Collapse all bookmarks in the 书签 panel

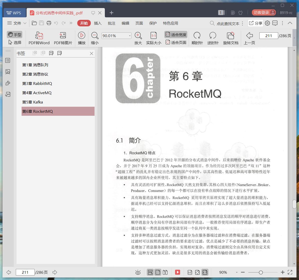tap(43, 53)
